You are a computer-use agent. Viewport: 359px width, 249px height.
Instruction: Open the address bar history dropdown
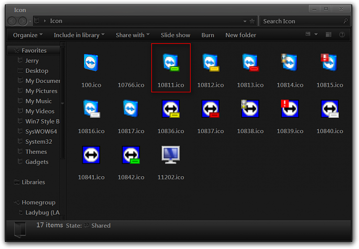tap(245, 21)
